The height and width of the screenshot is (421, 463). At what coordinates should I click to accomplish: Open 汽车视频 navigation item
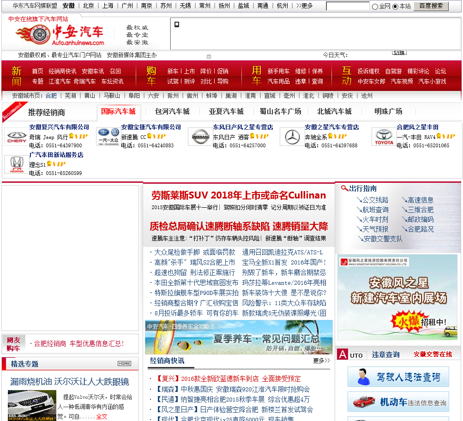(402, 81)
